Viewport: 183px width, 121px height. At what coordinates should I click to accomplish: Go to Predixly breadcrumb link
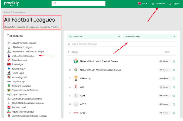(x=7, y=12)
